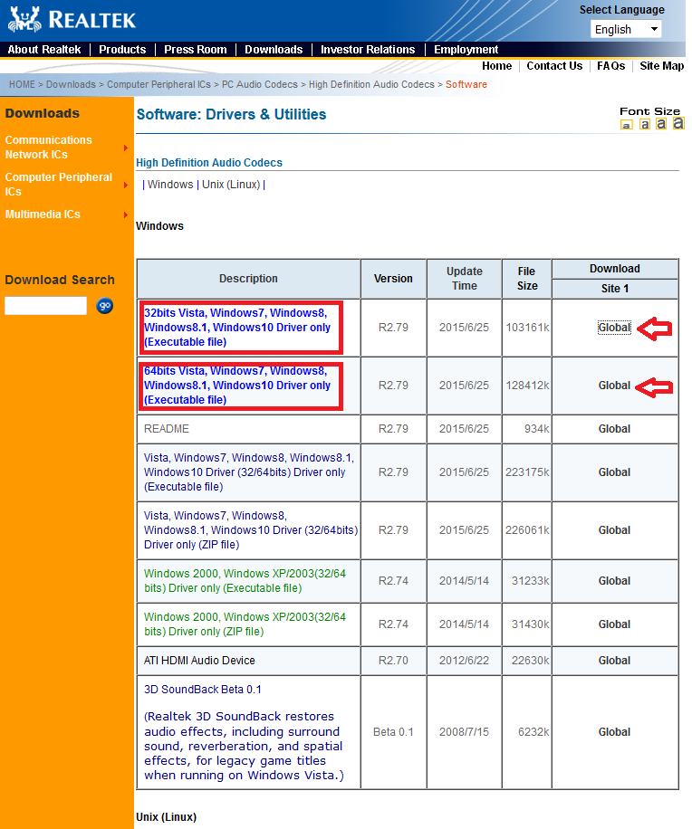
Task: Click Software in the breadcrumb
Action: [x=466, y=84]
